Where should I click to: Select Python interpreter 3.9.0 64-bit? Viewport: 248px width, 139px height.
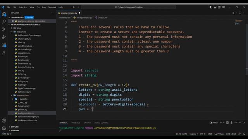point(231,134)
